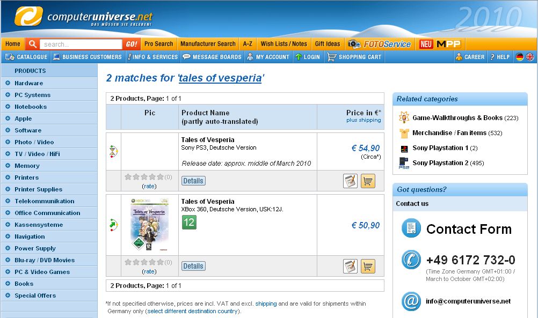Open Details for Xbox 360 Tales of Vesperia
This screenshot has width=538, height=318.
[193, 267]
